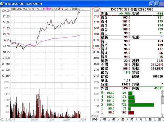Viewport: 164px width, 122px height.
Task: Click the 持倉 label
Action: click(136, 73)
